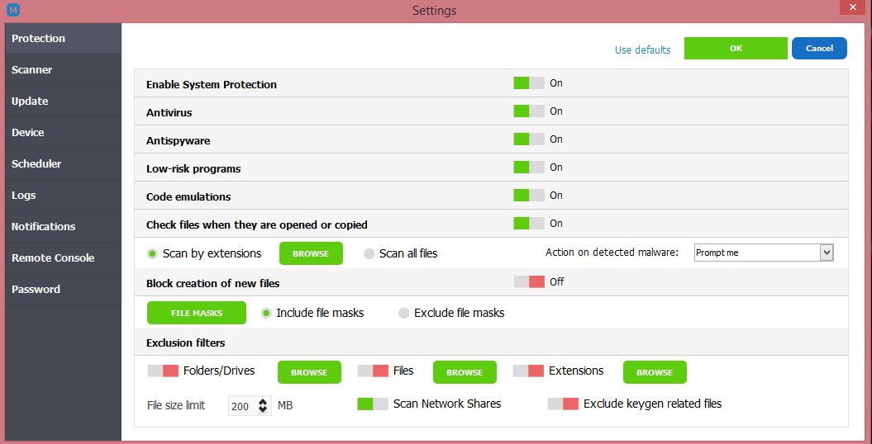Click the FILE MASKS button
The height and width of the screenshot is (444, 872).
tap(197, 314)
